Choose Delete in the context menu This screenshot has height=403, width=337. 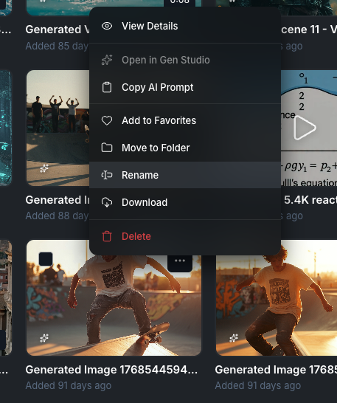[x=185, y=236]
